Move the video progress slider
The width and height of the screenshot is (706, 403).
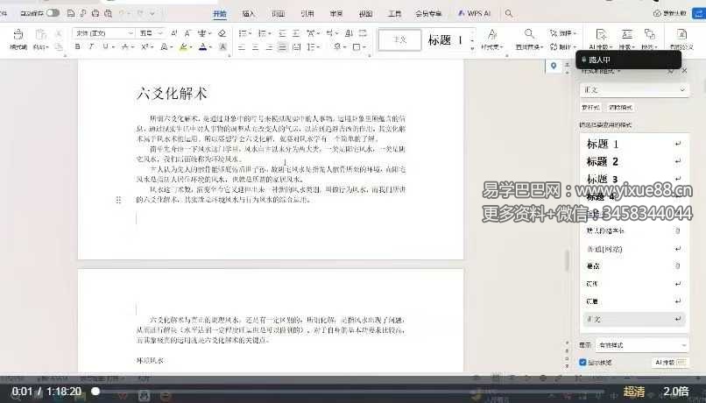[95, 392]
